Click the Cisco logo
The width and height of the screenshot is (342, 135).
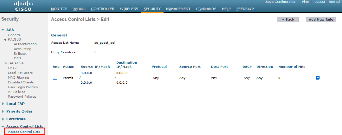click(x=23, y=6)
